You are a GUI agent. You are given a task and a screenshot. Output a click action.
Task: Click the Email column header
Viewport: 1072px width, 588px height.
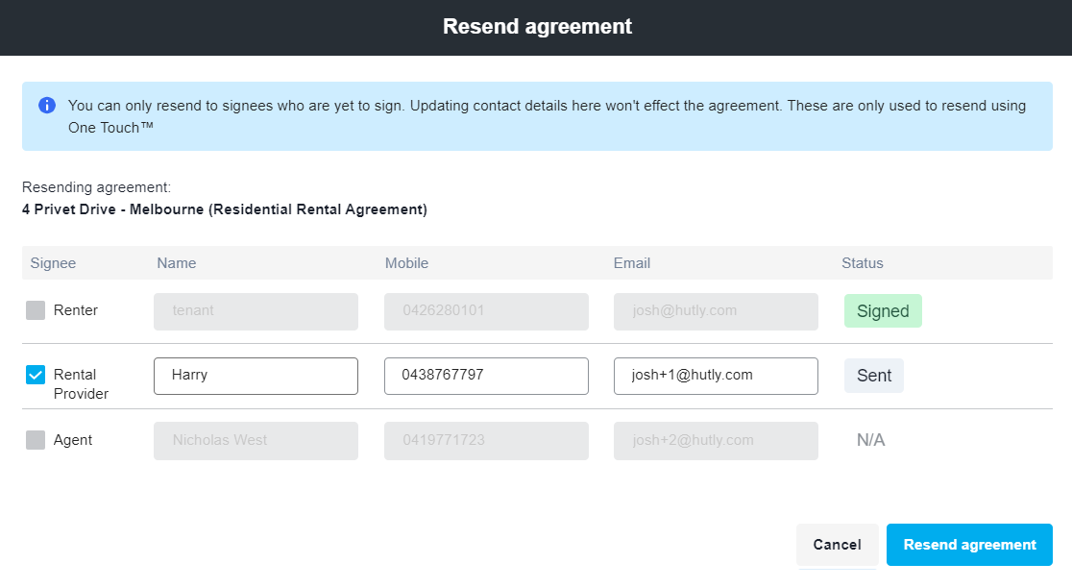click(x=632, y=263)
